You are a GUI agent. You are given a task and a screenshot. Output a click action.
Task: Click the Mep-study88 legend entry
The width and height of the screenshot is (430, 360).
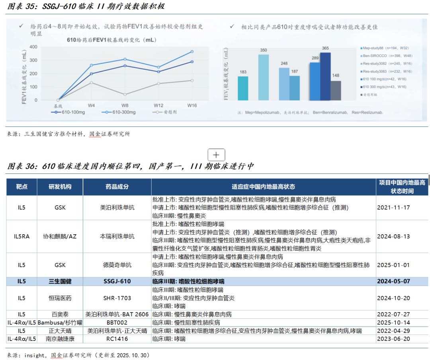pyautogui.click(x=385, y=48)
